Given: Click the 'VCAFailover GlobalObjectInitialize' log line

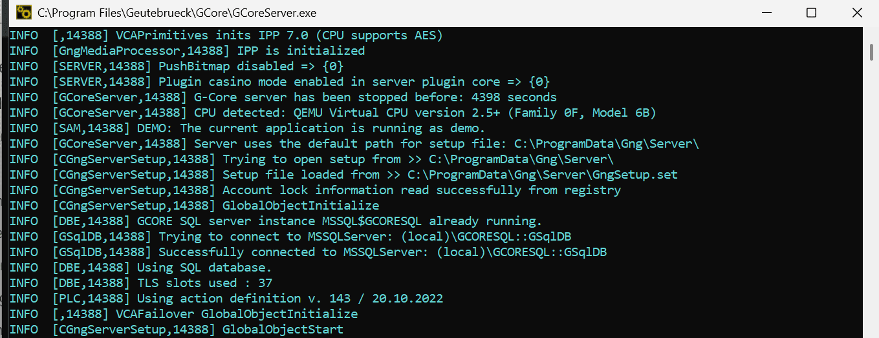Looking at the screenshot, I should pyautogui.click(x=279, y=314).
